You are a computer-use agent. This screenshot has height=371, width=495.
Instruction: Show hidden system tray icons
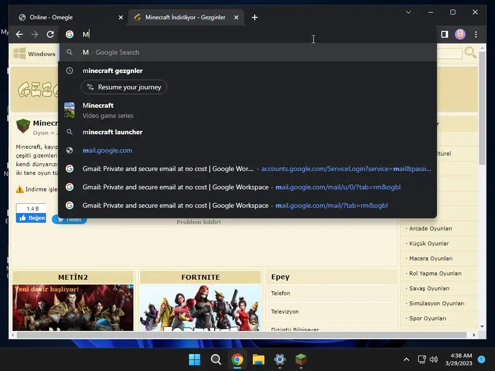407,359
